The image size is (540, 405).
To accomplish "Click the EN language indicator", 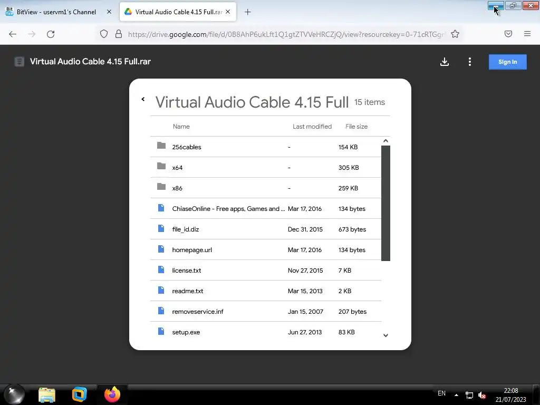I will coord(441,393).
